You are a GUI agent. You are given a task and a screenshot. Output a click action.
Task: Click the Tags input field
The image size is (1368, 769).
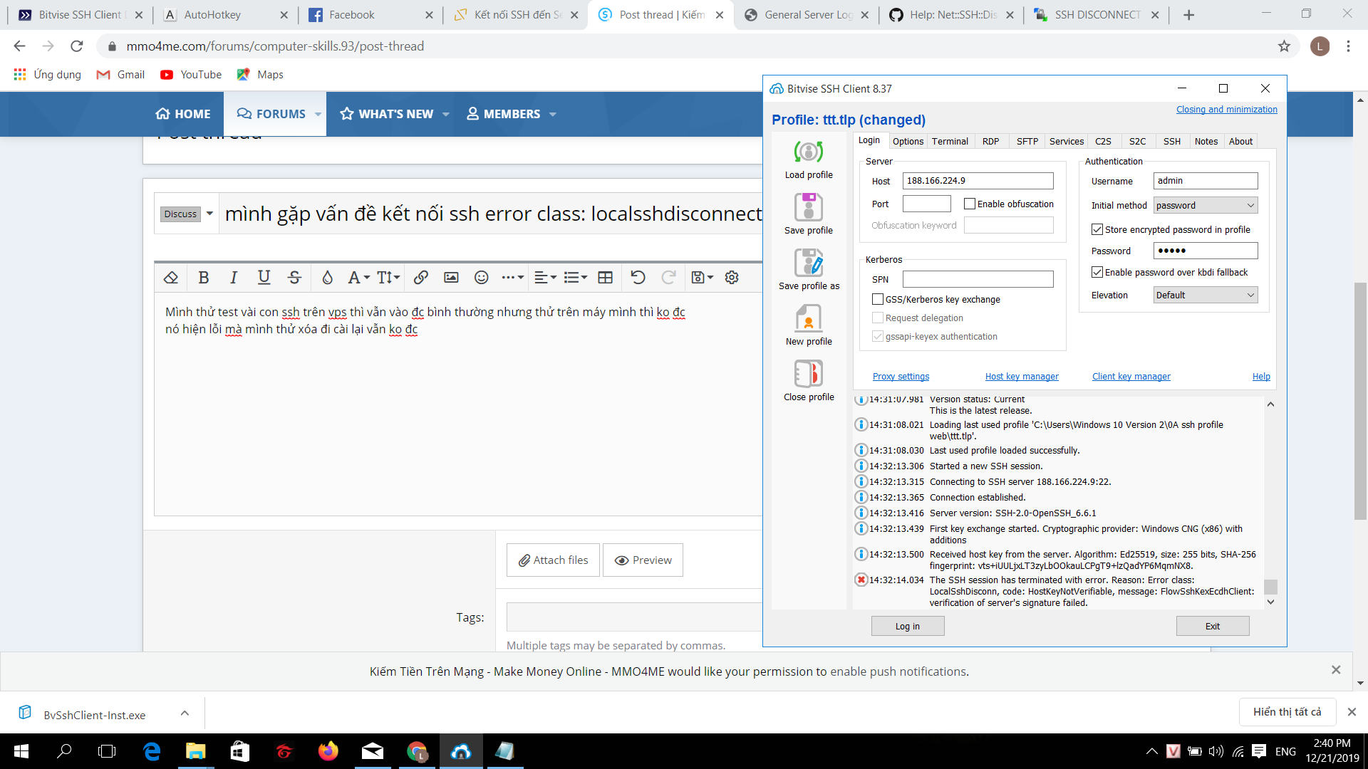tap(634, 617)
